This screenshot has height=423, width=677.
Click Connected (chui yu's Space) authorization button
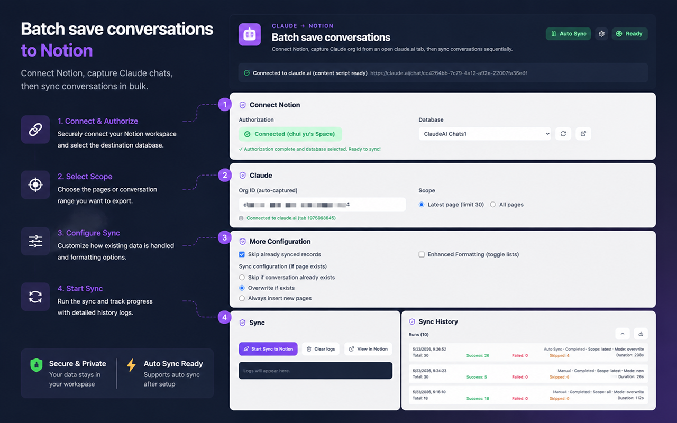290,134
